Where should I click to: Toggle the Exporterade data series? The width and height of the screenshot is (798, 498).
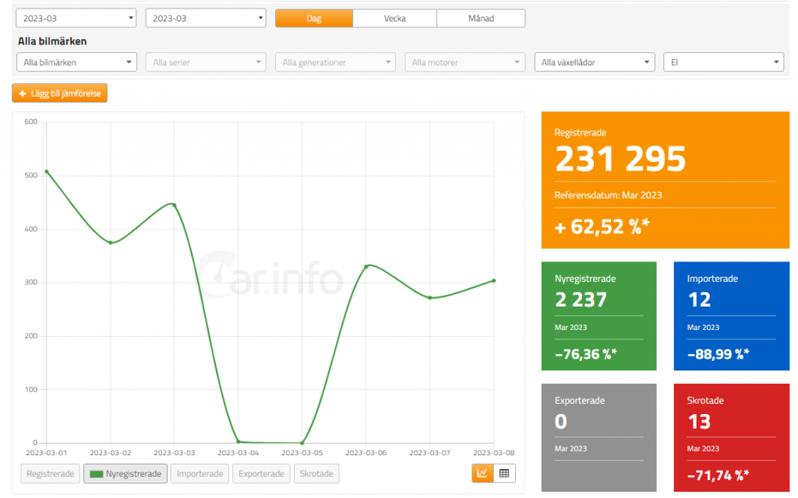pyautogui.click(x=262, y=474)
